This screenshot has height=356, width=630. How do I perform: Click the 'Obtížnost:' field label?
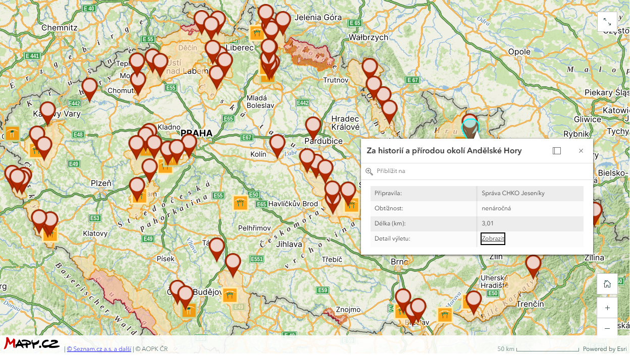coord(389,208)
